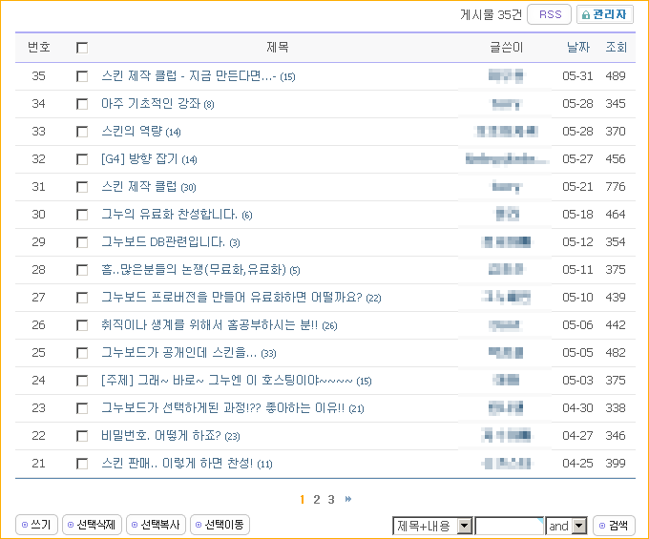Go to page 2 of posts
This screenshot has width=649, height=539.
pos(317,499)
